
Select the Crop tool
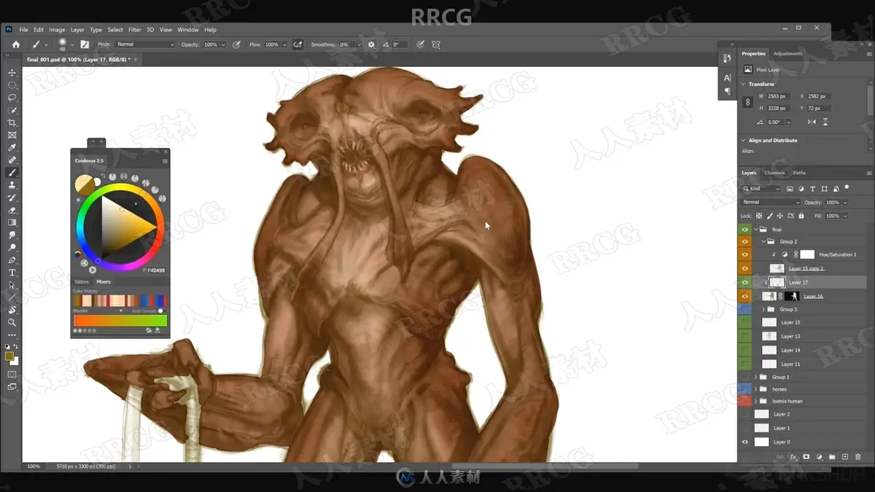[x=12, y=122]
